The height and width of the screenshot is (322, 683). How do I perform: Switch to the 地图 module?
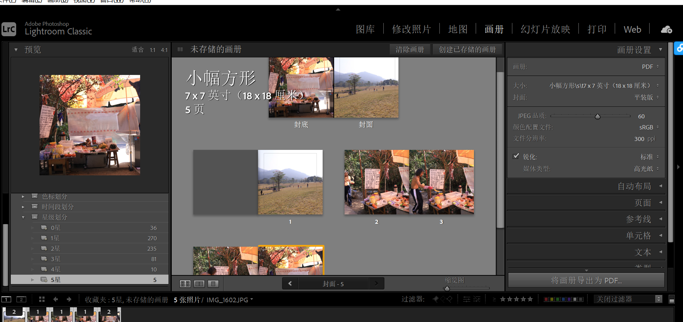[458, 29]
